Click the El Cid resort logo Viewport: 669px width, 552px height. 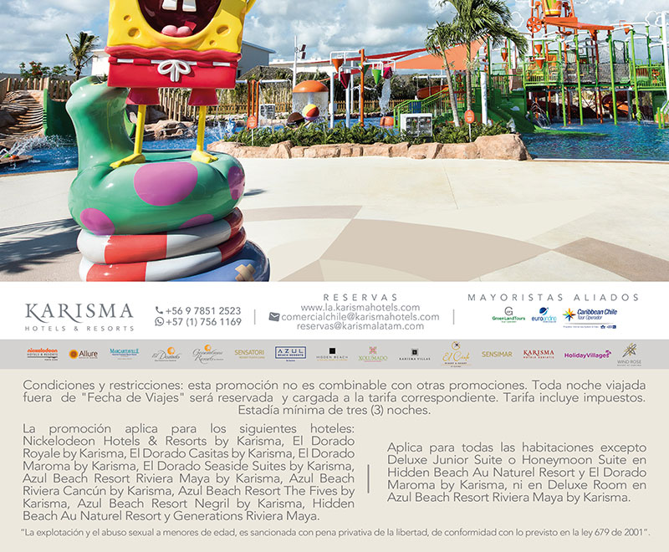456,354
